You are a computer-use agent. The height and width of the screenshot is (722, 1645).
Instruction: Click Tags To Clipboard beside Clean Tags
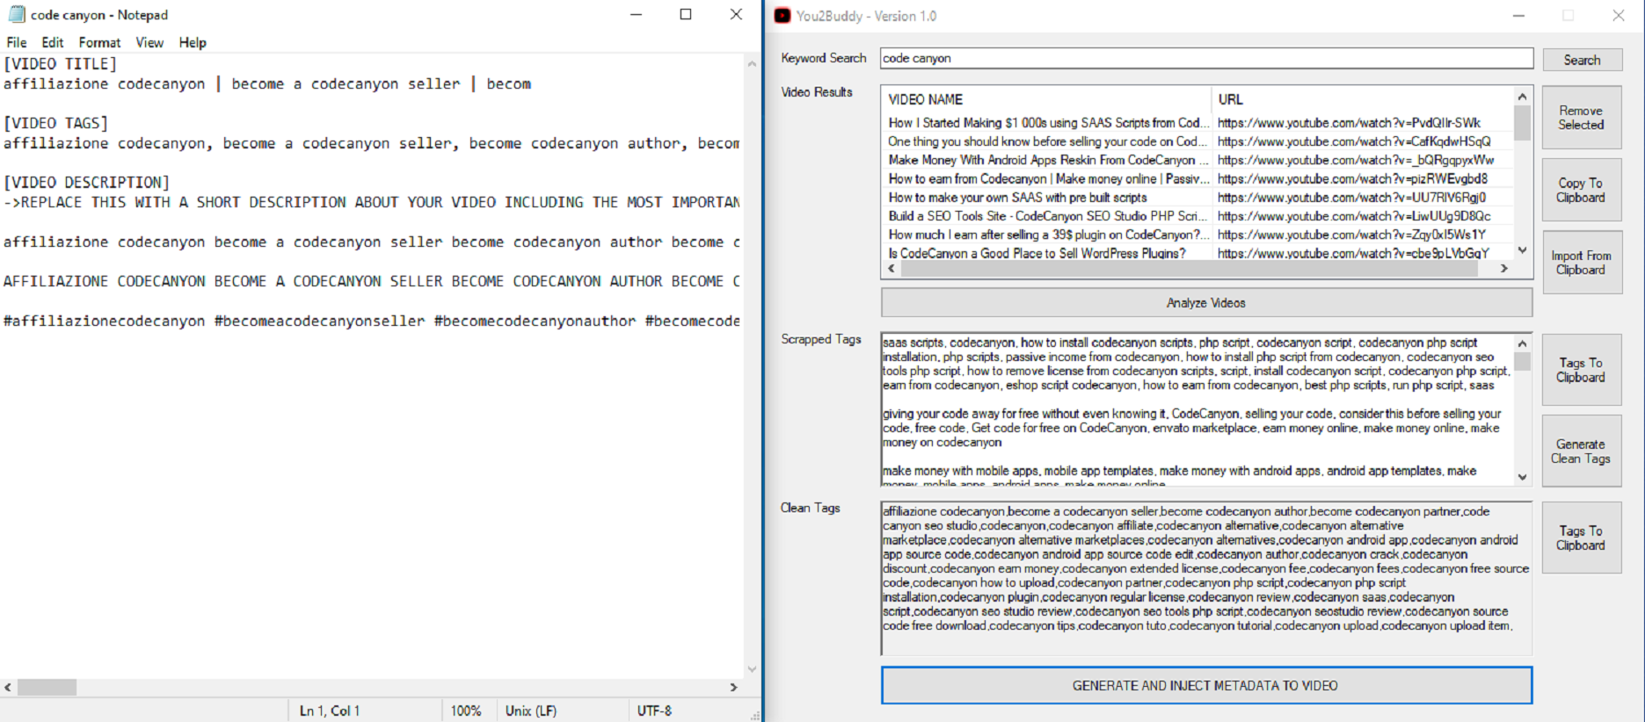click(1582, 538)
